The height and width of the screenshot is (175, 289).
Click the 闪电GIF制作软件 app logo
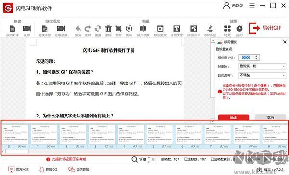[x=8, y=8]
